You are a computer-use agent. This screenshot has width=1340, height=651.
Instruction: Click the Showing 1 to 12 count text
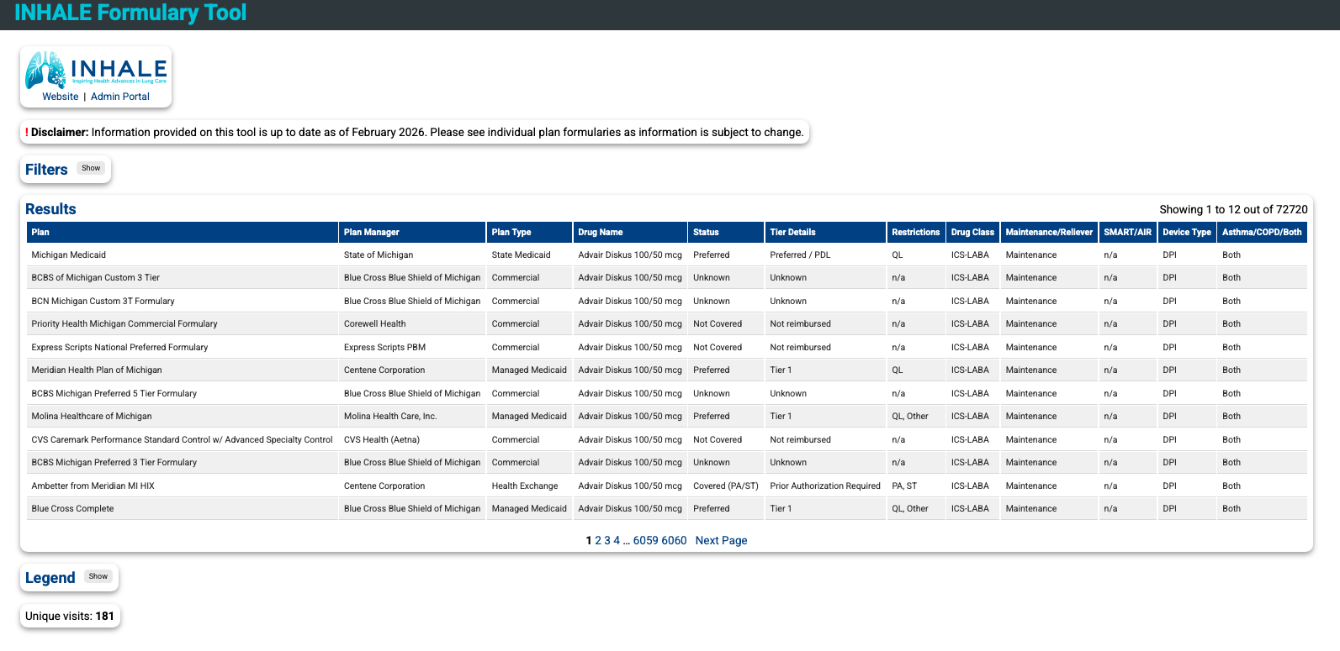pyautogui.click(x=1233, y=209)
